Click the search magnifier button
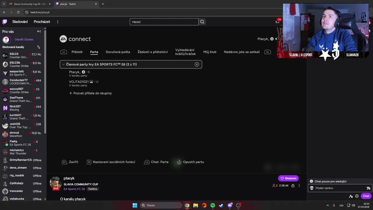 202,22
